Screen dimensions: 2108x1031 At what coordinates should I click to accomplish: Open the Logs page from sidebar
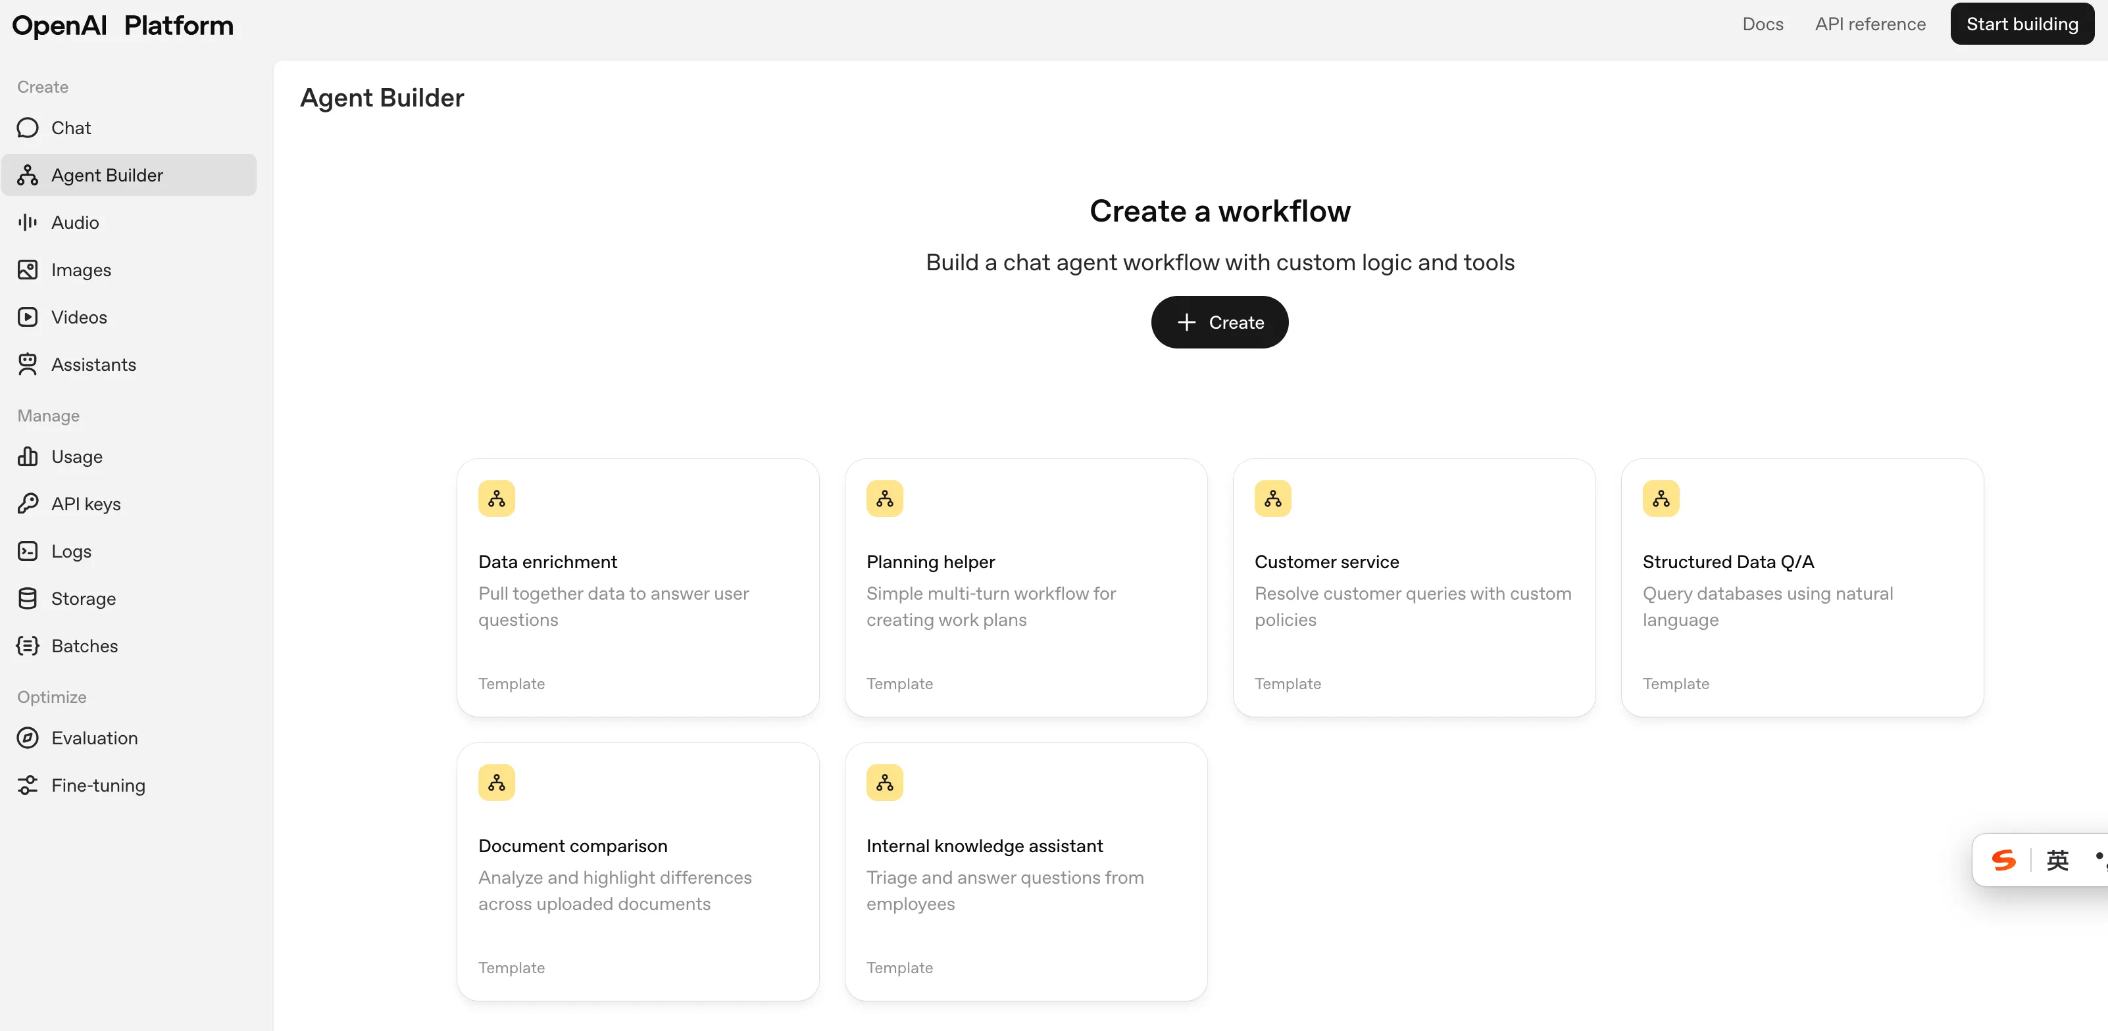tap(71, 551)
